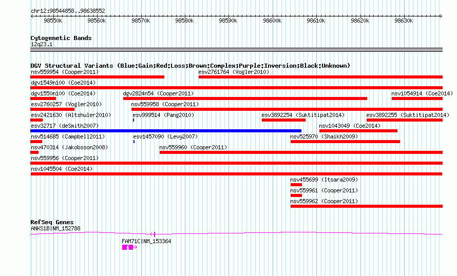Click the dgv2824n54 (Cooper2011) red bar
457x276 pixels.
[x=245, y=98]
